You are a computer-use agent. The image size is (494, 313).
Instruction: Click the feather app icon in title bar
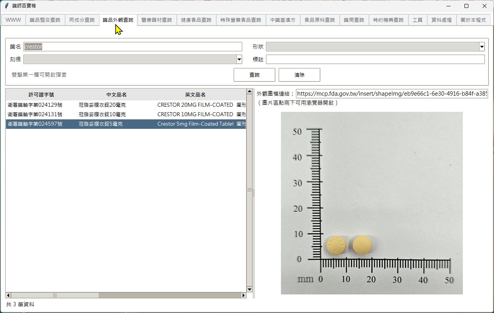tap(6, 6)
